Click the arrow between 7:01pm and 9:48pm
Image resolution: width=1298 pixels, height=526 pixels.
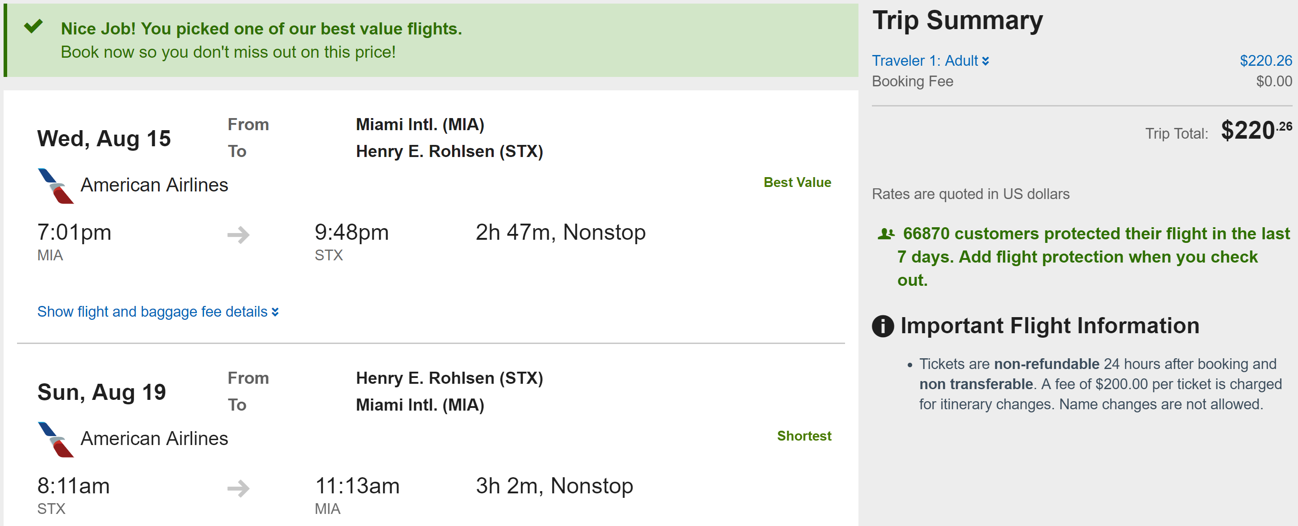[x=238, y=234]
